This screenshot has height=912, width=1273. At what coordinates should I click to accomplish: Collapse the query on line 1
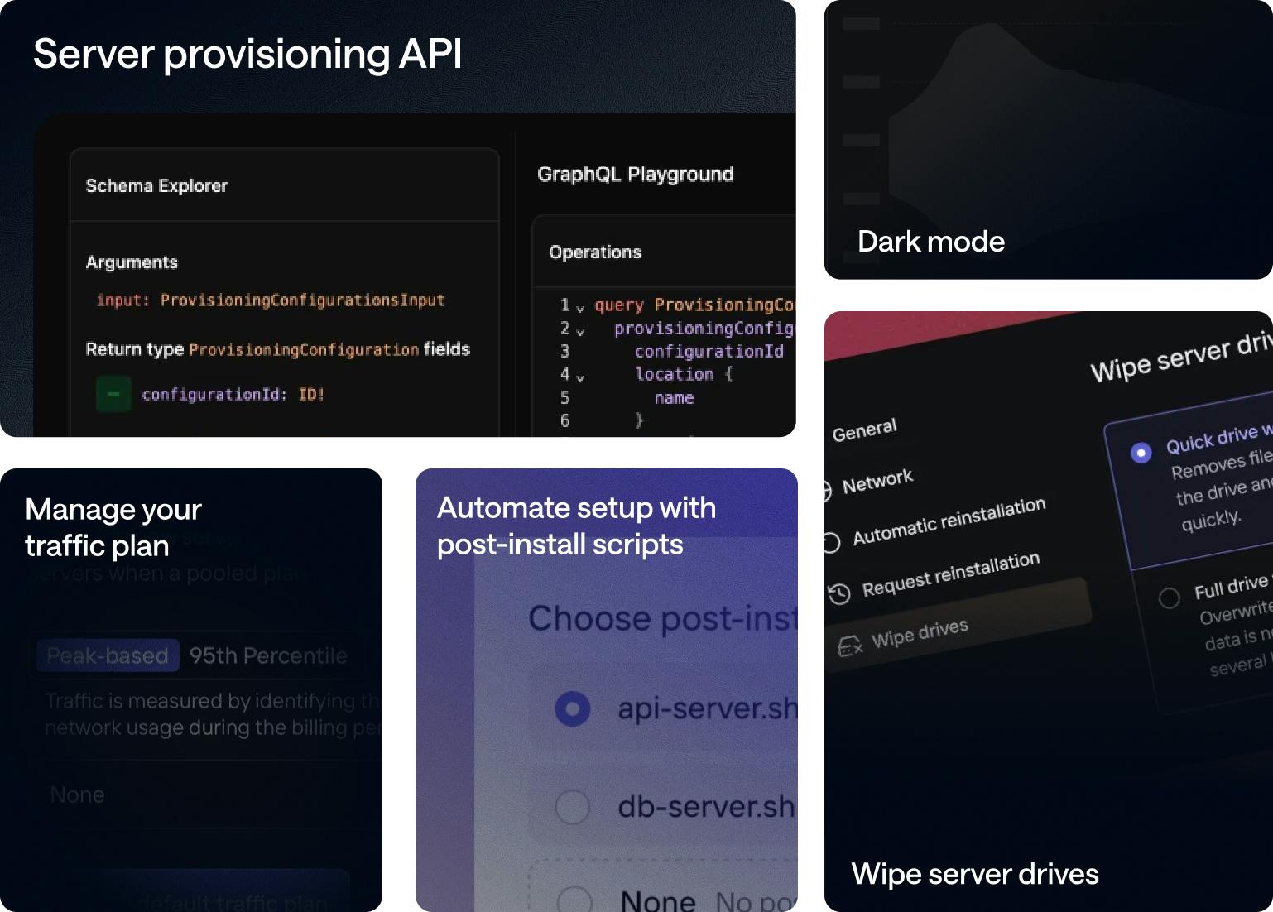point(579,305)
